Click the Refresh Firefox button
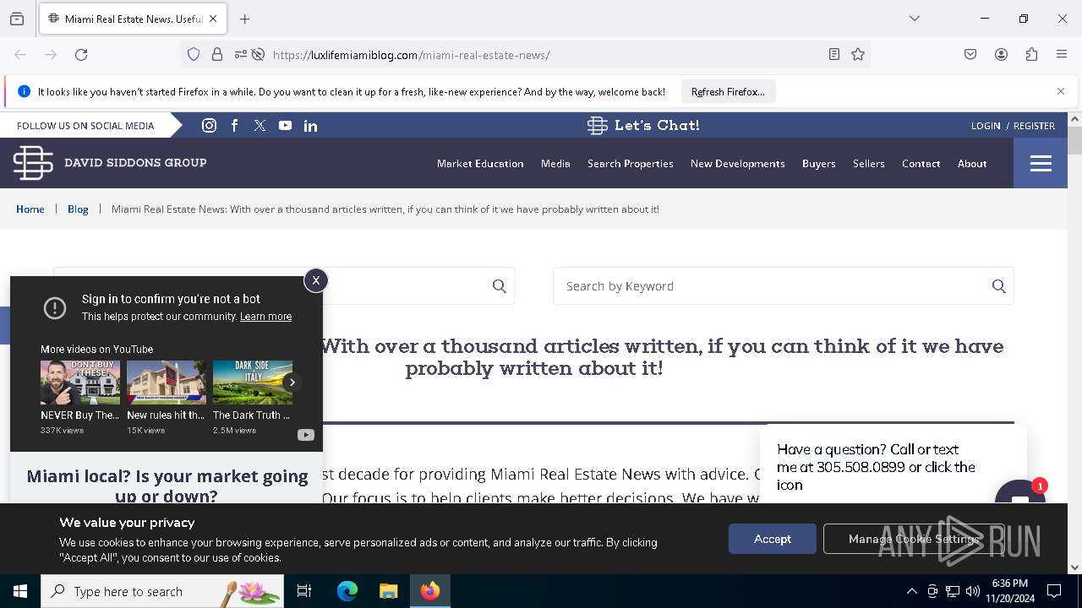Viewport: 1082px width, 608px height. pyautogui.click(x=728, y=91)
